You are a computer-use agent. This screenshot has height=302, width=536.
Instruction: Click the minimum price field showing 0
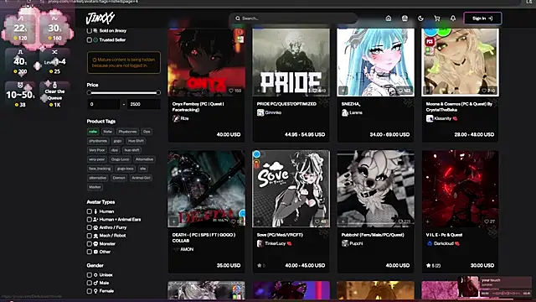(x=104, y=104)
